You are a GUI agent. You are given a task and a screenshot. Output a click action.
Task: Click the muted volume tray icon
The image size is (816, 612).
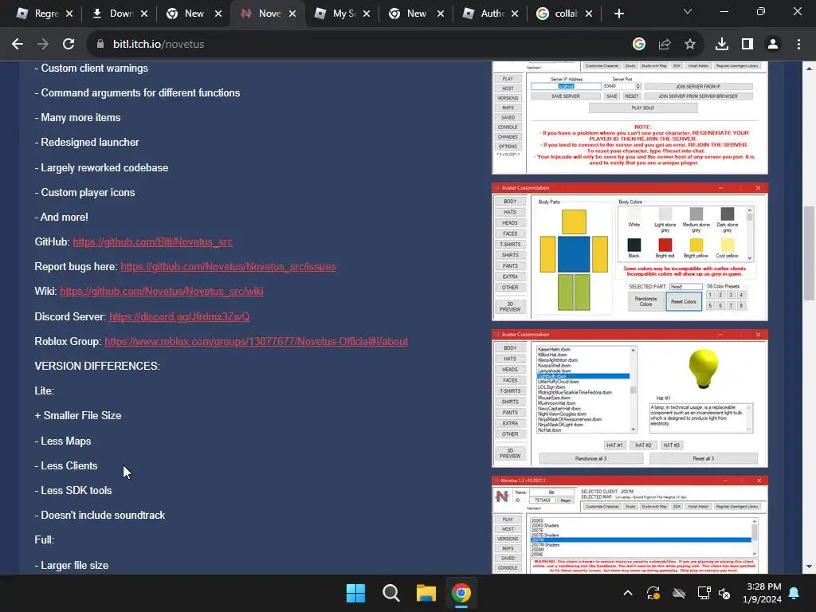pos(724,593)
